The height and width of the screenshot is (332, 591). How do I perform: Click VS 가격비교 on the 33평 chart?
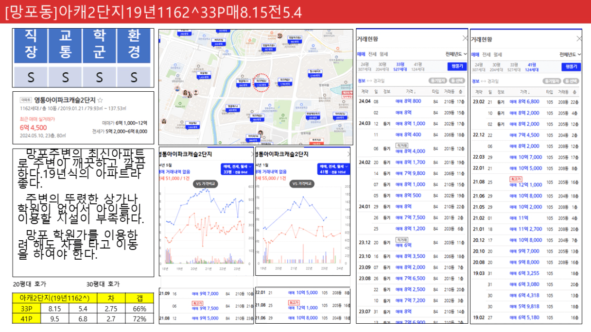(x=206, y=183)
